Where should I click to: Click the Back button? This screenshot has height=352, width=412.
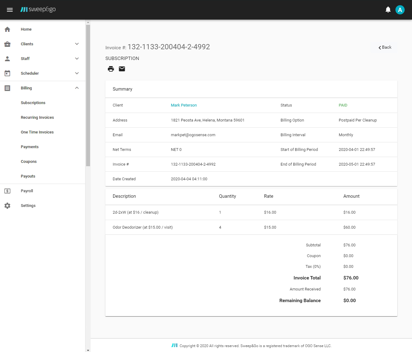(385, 47)
